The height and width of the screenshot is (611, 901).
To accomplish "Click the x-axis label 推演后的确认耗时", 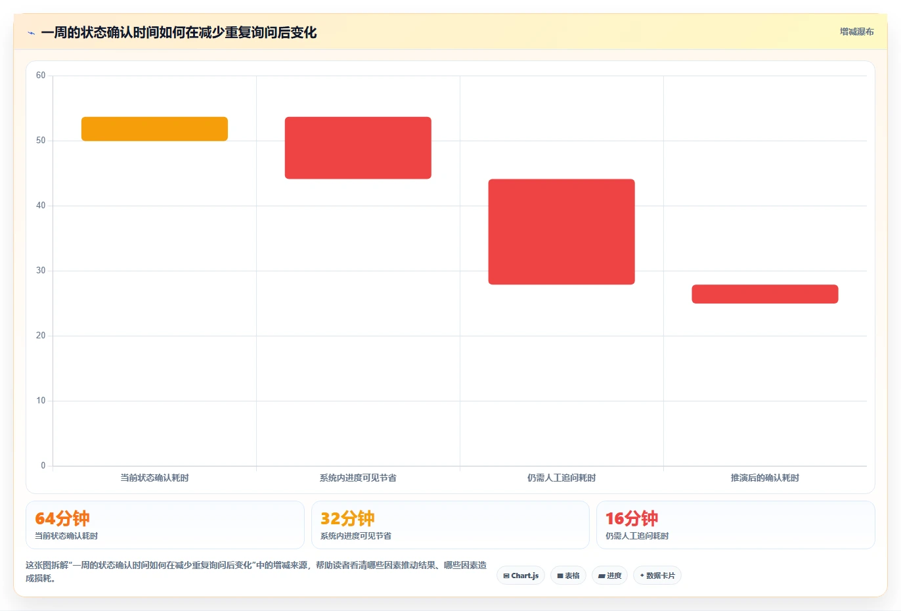I will [765, 478].
